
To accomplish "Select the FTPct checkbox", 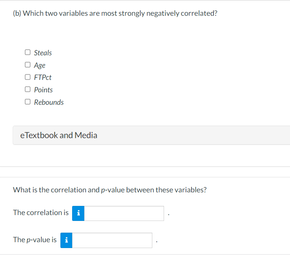I will point(28,77).
